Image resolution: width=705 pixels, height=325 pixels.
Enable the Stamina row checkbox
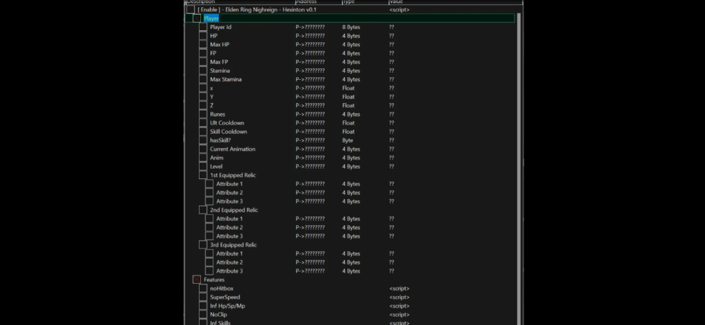tap(203, 70)
